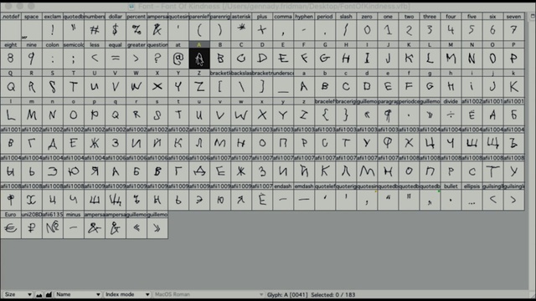Decrease glyph cell size icon in bottom bar
The width and height of the screenshot is (536, 301).
[39, 294]
